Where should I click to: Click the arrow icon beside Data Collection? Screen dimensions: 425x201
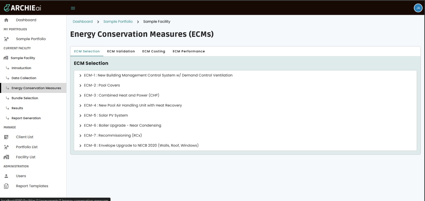[x=7, y=78]
